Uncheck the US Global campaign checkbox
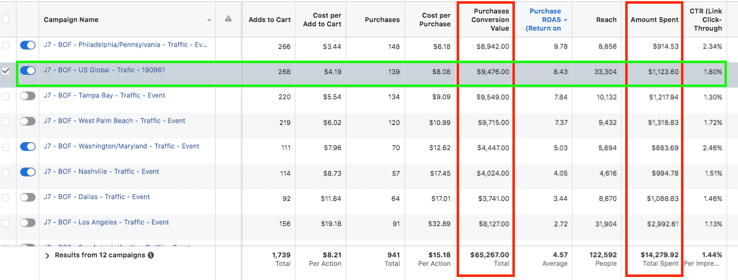This screenshot has height=280, width=738. 6,71
